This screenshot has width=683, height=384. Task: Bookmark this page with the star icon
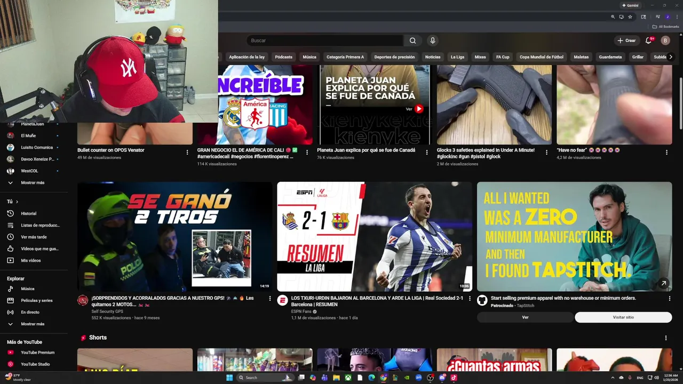630,17
